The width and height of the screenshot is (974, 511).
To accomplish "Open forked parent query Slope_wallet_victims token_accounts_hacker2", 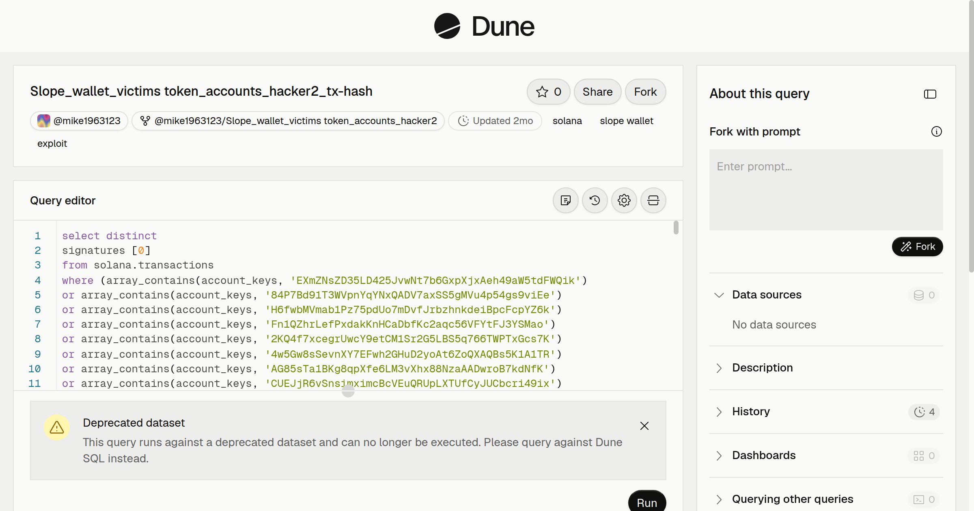I will (x=288, y=121).
